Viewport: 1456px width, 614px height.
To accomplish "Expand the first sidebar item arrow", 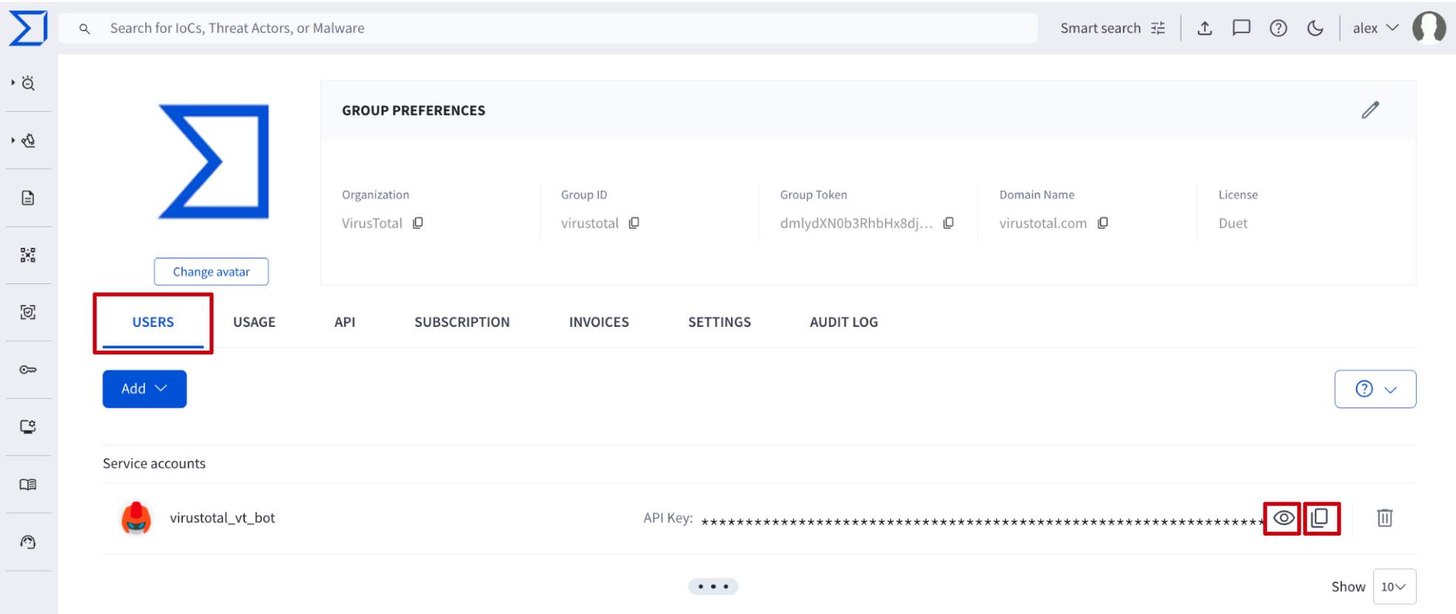I will click(x=13, y=83).
